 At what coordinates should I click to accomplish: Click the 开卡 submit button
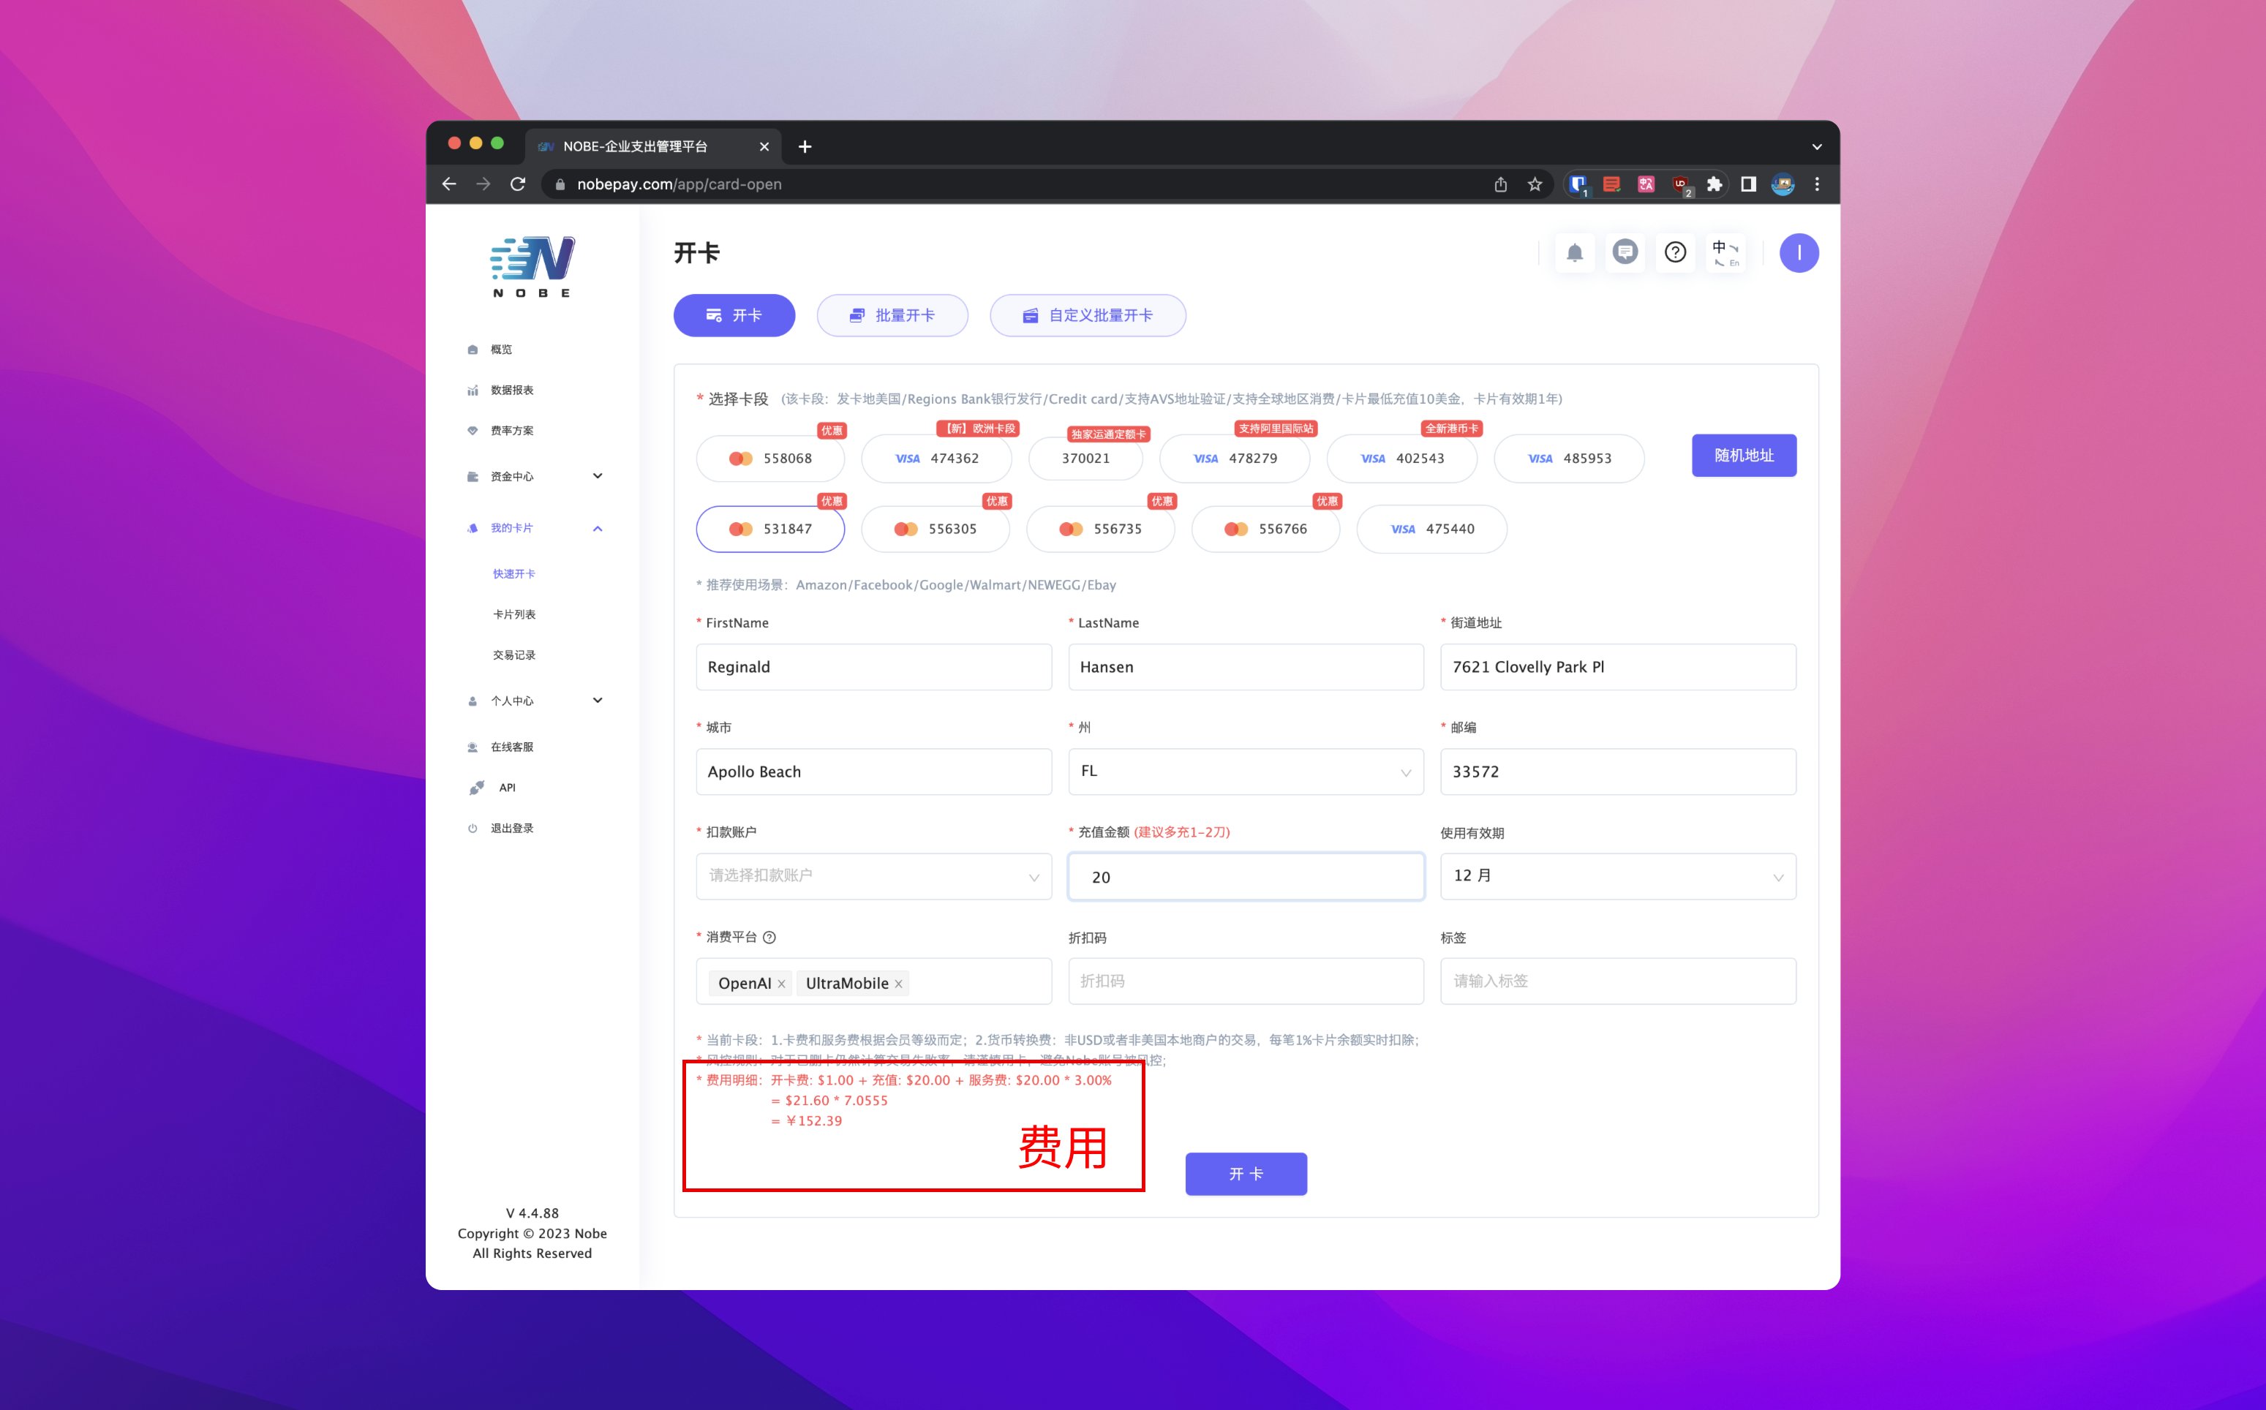pyautogui.click(x=1246, y=1174)
